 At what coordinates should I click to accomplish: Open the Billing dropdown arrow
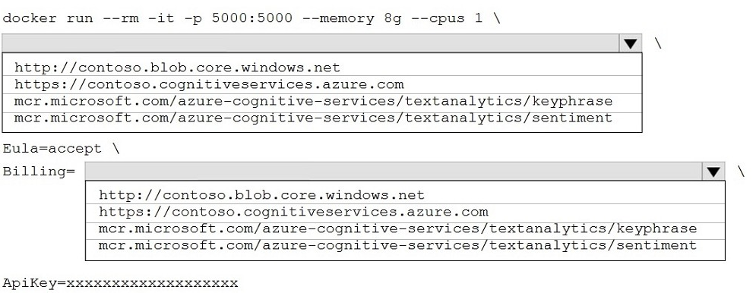(x=713, y=172)
